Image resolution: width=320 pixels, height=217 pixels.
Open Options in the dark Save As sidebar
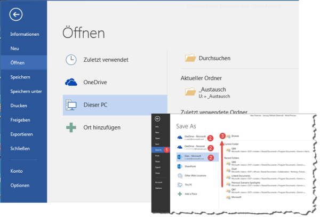coord(158,188)
